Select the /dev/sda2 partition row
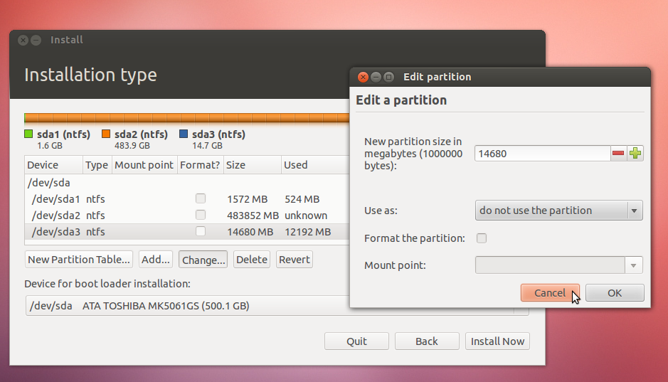The image size is (668, 382). pos(187,215)
